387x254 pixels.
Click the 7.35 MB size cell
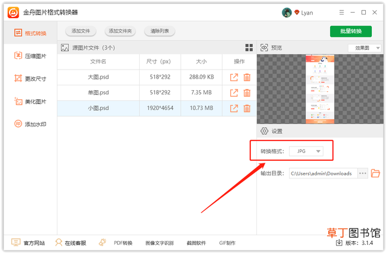coord(201,93)
